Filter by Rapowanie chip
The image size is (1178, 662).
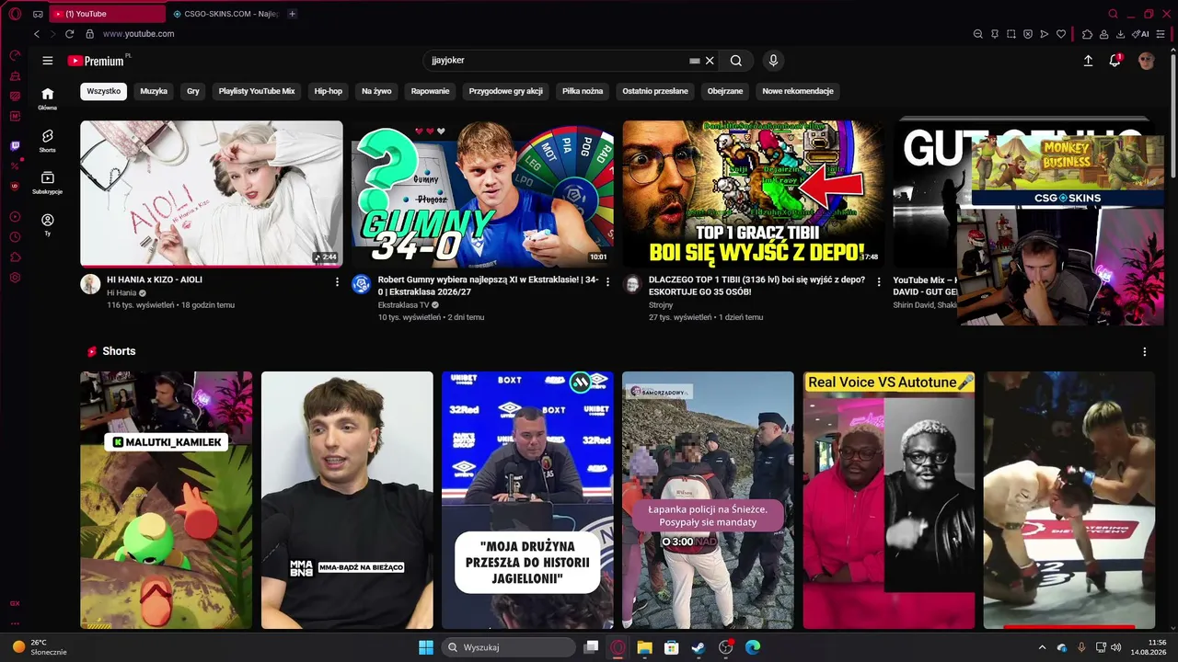431,91
